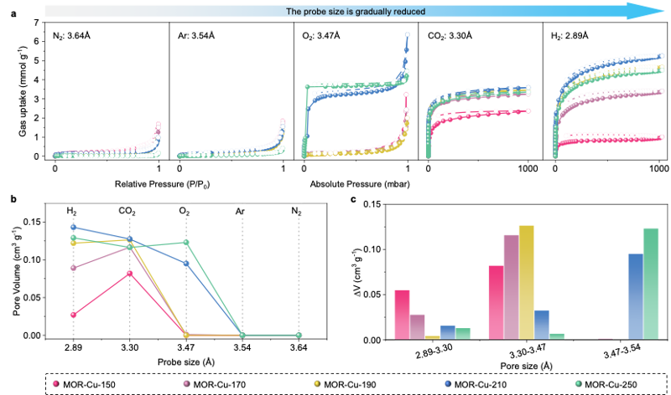Click the blue data point on H2 axis
This screenshot has width=671, height=395.
(73, 227)
